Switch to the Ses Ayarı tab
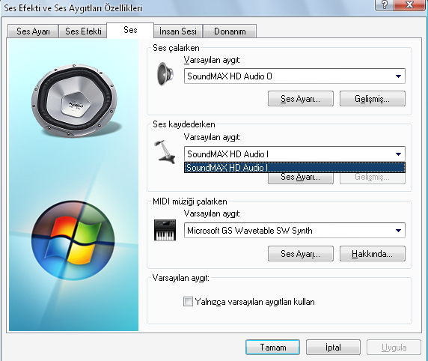The width and height of the screenshot is (428, 361). click(x=33, y=31)
